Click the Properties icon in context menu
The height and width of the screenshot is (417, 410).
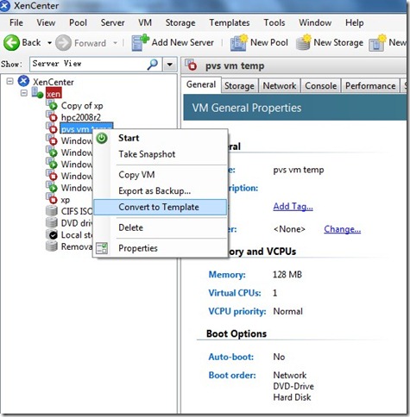102,248
